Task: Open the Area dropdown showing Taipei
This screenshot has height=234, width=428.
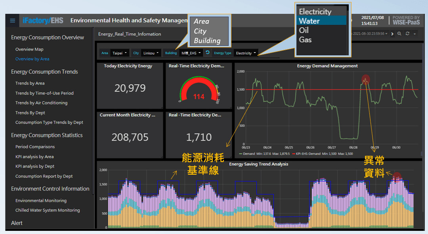Action: [120, 53]
